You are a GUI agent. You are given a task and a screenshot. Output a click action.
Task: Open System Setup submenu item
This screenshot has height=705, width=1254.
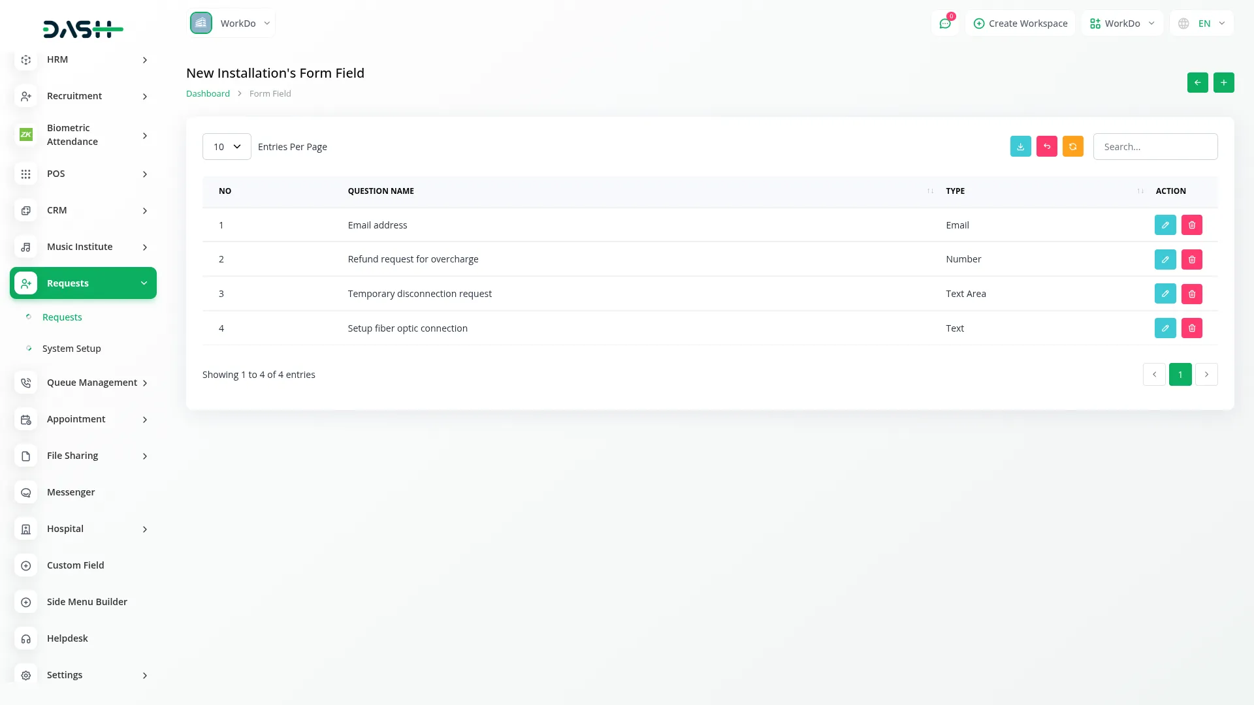pos(71,349)
